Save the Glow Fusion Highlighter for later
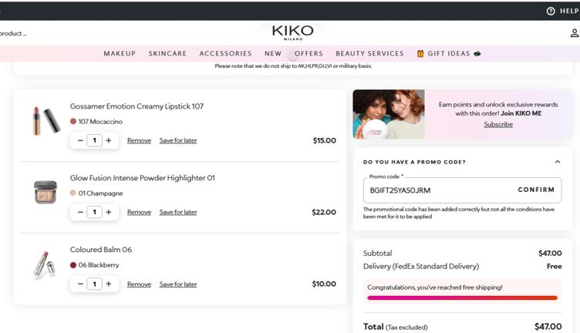Screen dimensions: 580x333 tap(178, 212)
